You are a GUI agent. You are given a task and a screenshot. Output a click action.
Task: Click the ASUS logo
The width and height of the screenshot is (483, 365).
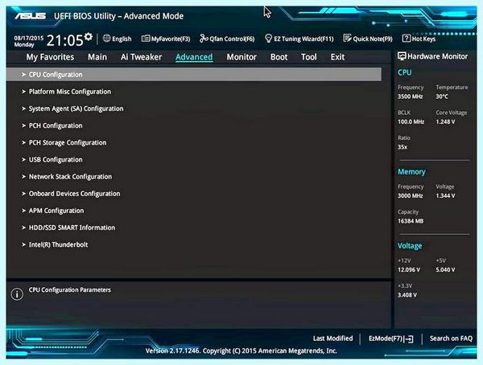coord(31,16)
